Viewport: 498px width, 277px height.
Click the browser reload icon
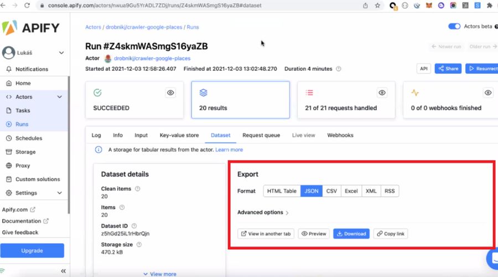pos(27,6)
